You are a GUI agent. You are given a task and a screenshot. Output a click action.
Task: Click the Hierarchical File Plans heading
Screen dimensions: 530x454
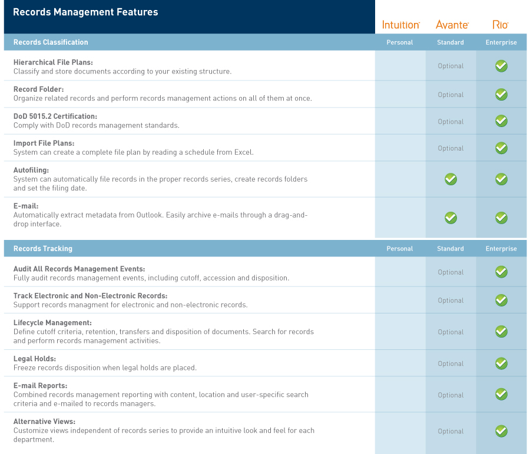pos(53,62)
